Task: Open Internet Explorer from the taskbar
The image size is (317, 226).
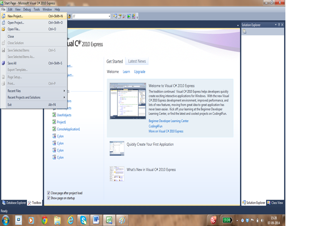Action: click(x=70, y=220)
